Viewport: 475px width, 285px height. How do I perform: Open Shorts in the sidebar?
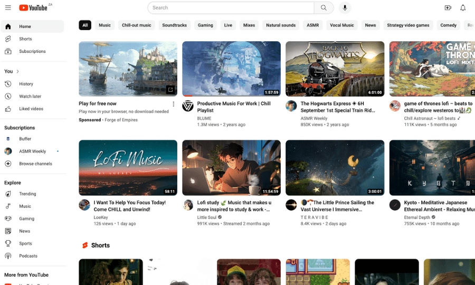(25, 39)
